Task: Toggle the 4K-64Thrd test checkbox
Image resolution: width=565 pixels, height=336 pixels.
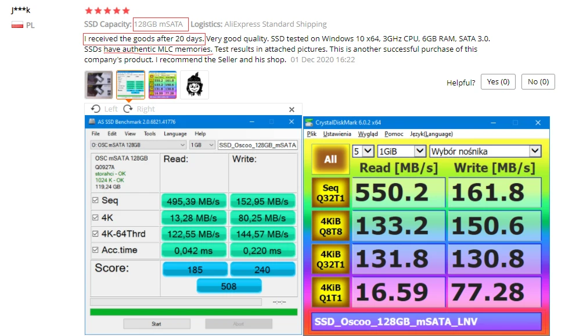Action: pos(95,234)
